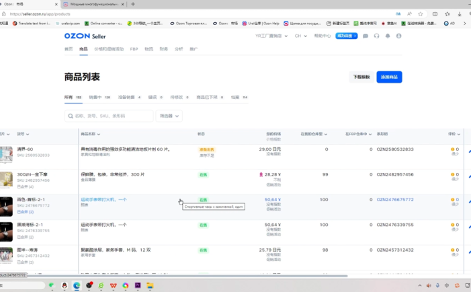The height and width of the screenshot is (292, 471).
Task: Click the blue 50,64 ¥ price link
Action: pos(273,200)
